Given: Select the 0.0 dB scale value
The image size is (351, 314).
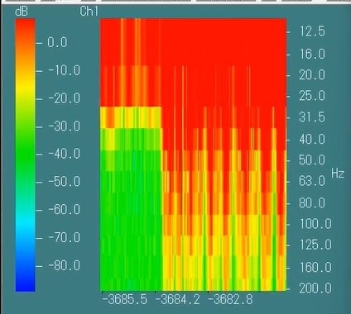Looking at the screenshot, I should coord(57,42).
